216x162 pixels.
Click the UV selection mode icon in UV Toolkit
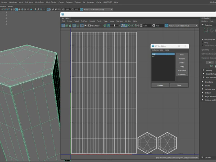pyautogui.click(x=206, y=31)
